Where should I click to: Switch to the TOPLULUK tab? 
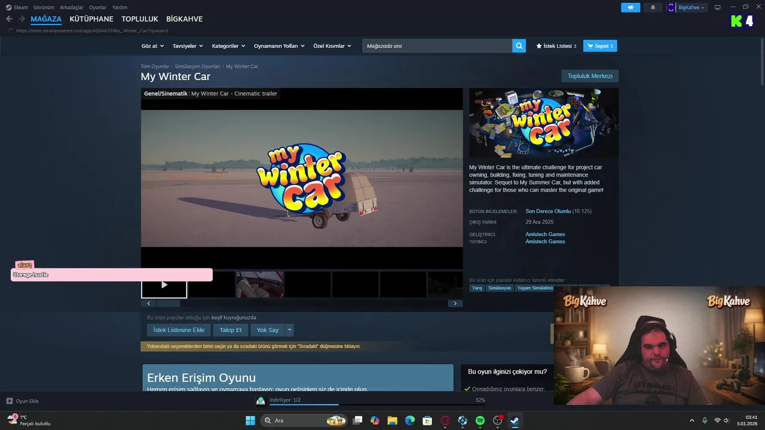(x=140, y=19)
